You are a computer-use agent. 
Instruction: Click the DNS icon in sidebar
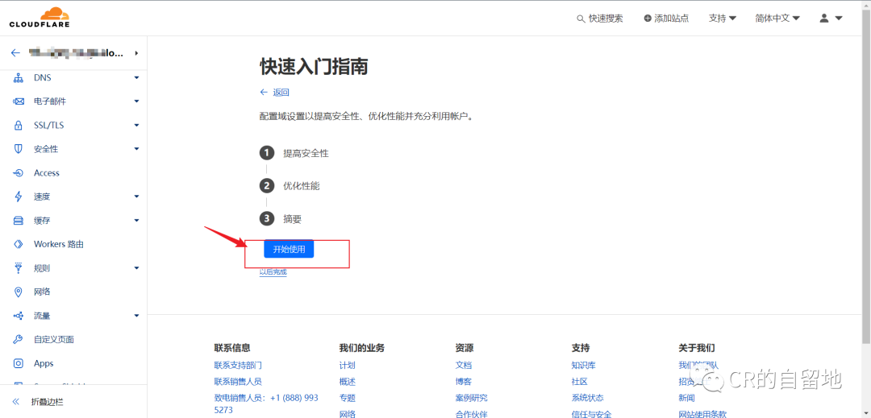click(x=19, y=78)
